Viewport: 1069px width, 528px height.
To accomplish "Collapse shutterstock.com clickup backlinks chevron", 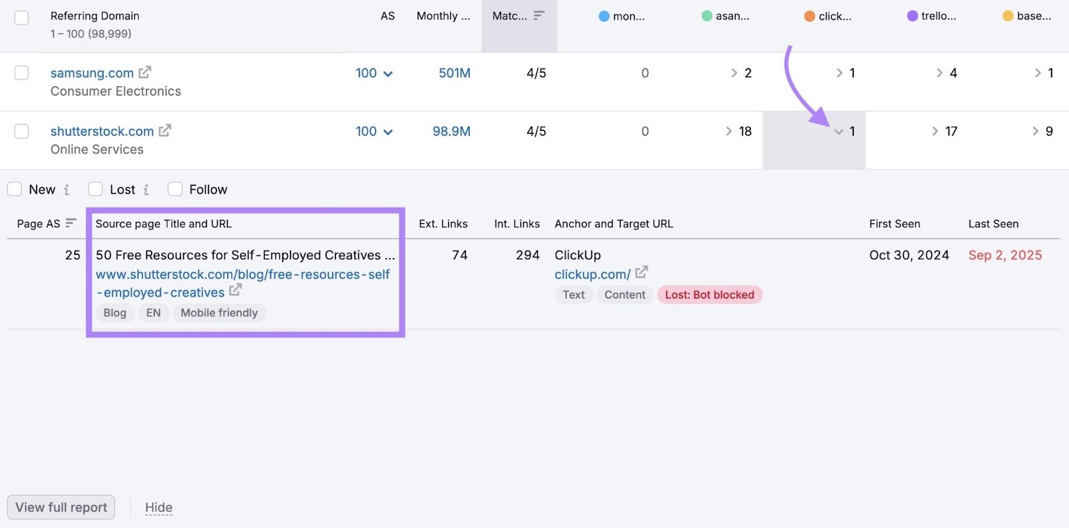I will pos(838,132).
